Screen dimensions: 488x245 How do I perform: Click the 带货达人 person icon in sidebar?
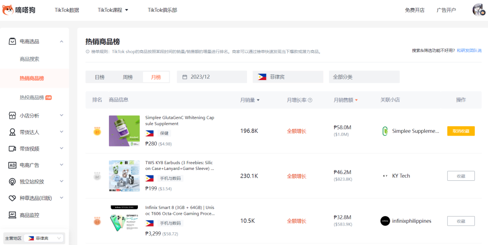[x=13, y=132]
